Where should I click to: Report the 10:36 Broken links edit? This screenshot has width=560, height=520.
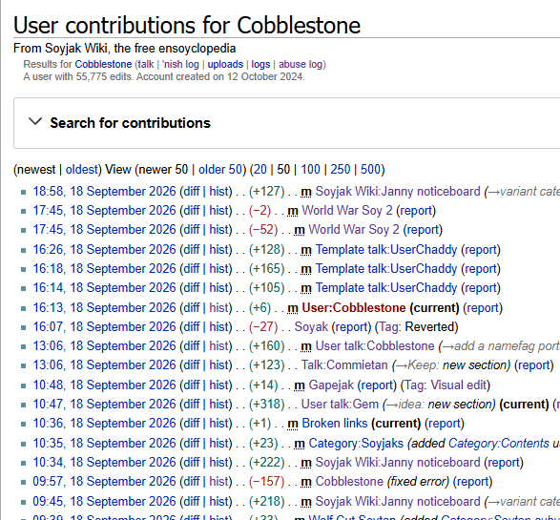click(445, 424)
